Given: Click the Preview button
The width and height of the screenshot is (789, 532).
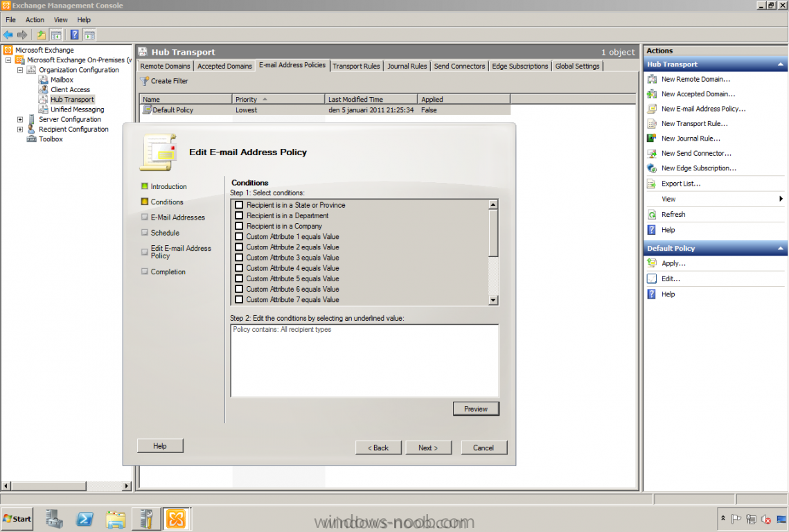Looking at the screenshot, I should tap(476, 409).
